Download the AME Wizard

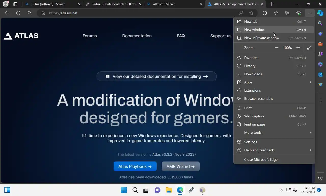pyautogui.click(x=181, y=166)
